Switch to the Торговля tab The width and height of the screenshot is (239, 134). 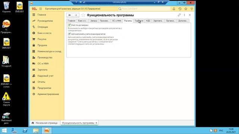pos(139,21)
